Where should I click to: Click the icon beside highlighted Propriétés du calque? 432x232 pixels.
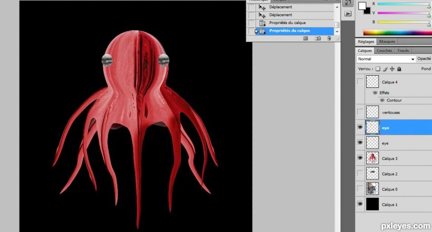pos(263,31)
